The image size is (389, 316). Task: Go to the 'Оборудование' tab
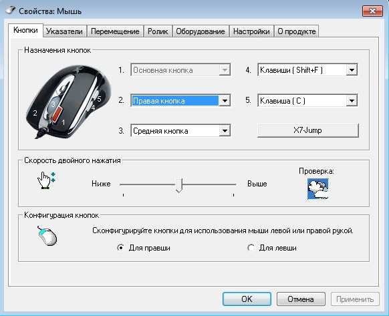pos(201,31)
